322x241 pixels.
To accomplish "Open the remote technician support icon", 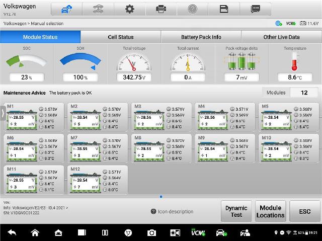I will (245, 233).
